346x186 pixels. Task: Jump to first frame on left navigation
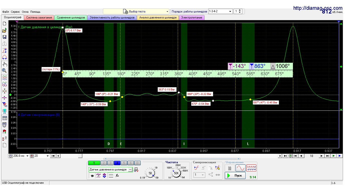[x=53, y=156]
